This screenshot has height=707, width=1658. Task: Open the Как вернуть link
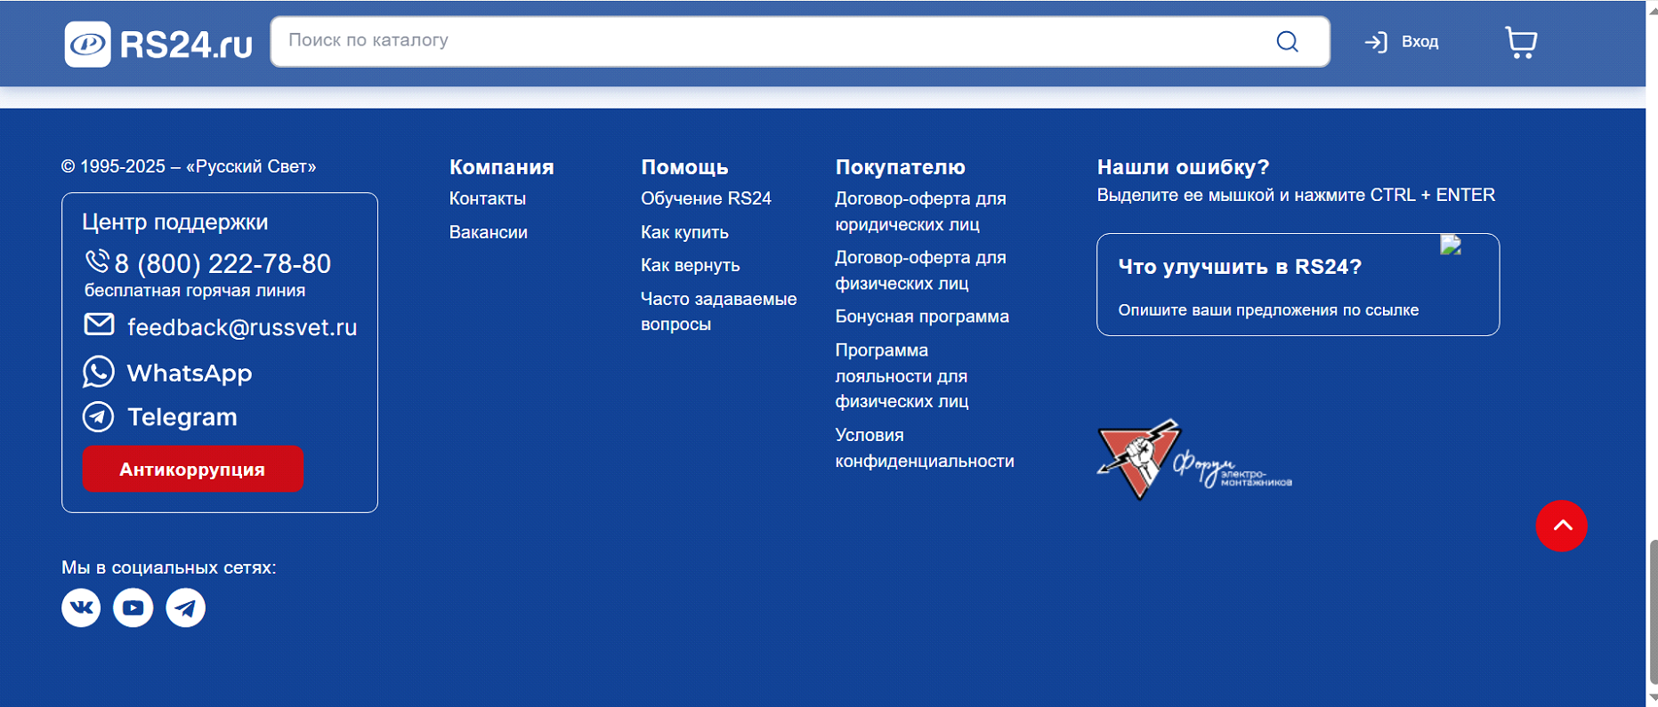click(690, 265)
